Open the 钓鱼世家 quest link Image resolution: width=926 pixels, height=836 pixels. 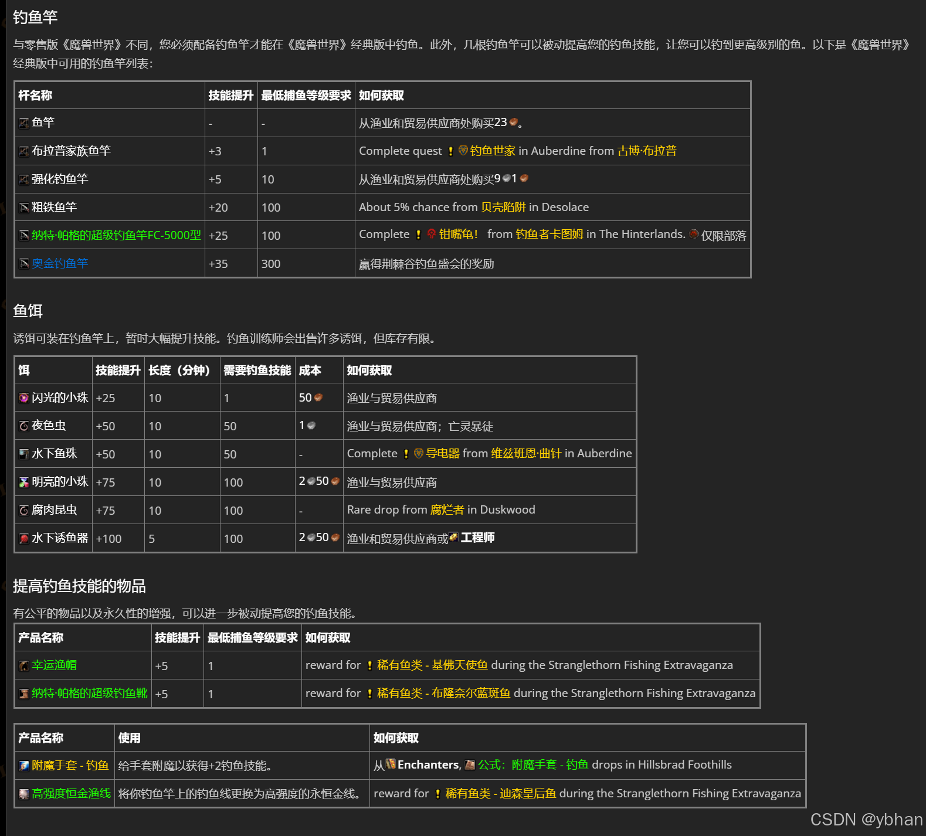493,151
